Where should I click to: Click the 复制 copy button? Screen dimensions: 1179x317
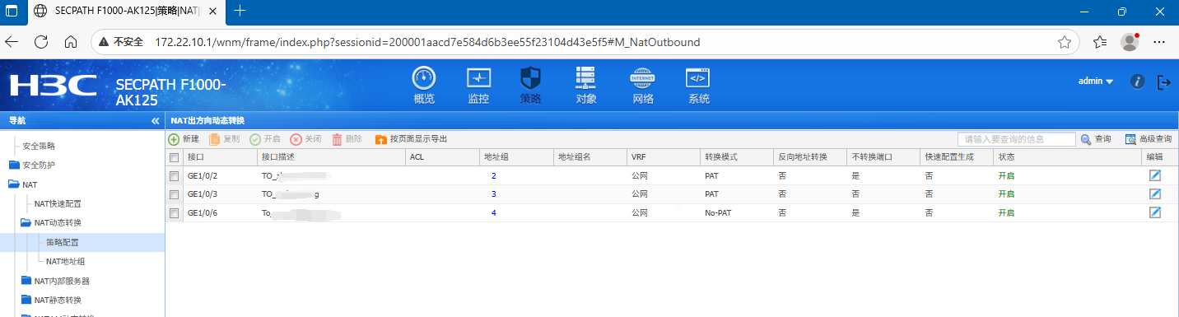[x=225, y=139]
